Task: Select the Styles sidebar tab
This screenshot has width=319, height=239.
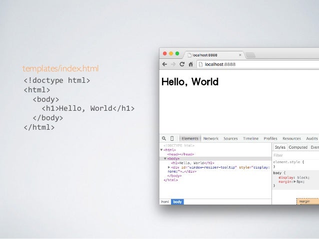Action: click(x=280, y=147)
